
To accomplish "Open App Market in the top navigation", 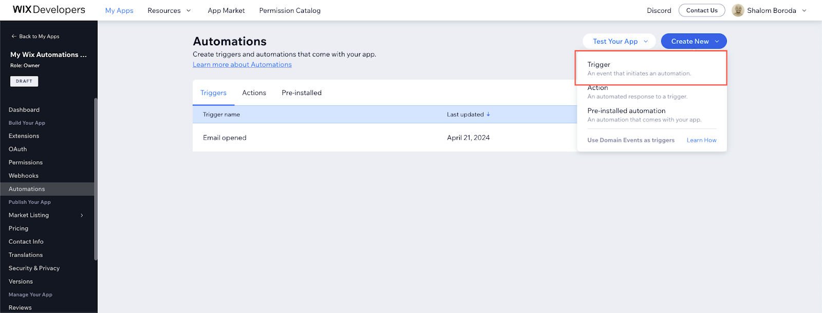I will [x=226, y=10].
